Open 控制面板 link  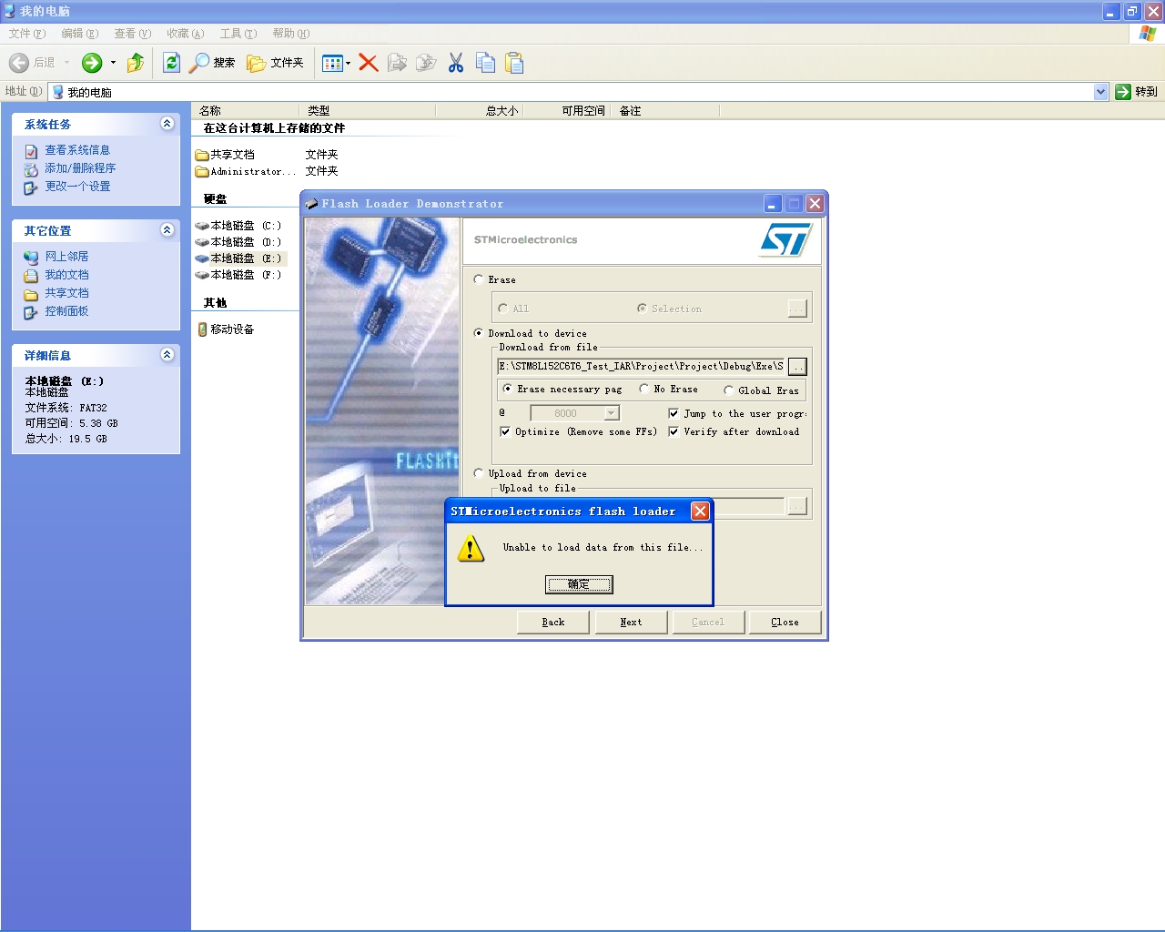66,311
